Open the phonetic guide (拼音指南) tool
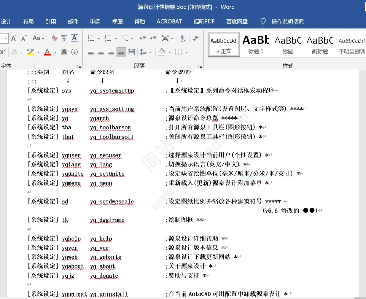366x299 pixels. pos(64,38)
